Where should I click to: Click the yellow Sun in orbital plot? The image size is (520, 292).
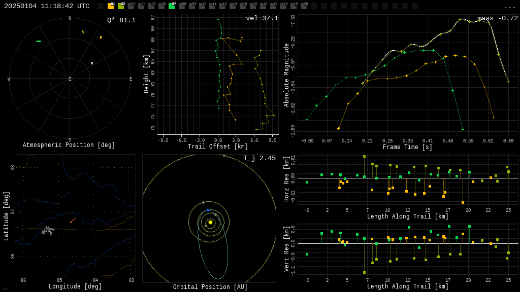(210, 222)
